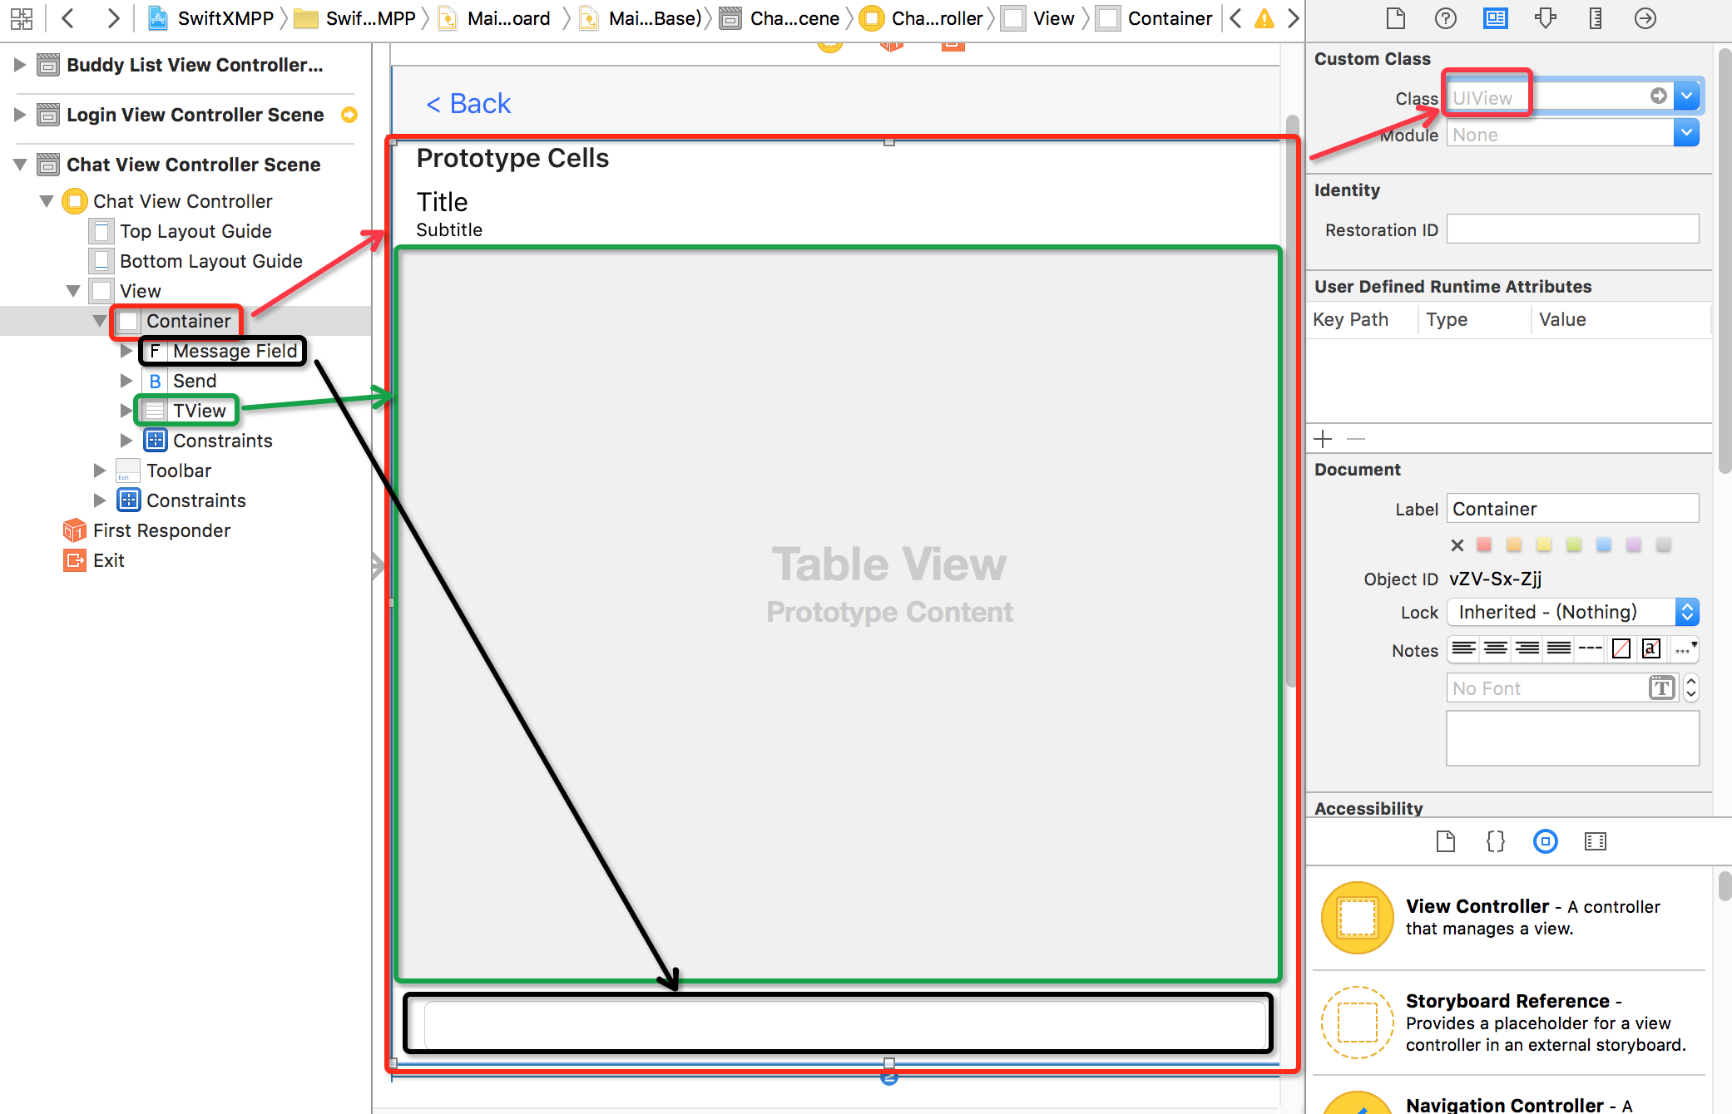The height and width of the screenshot is (1114, 1732).
Task: Choose the red label color swatch
Action: [x=1484, y=545]
